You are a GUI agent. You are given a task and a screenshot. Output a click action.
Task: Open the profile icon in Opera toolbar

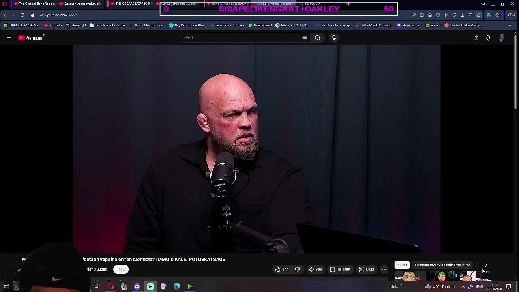(x=478, y=15)
